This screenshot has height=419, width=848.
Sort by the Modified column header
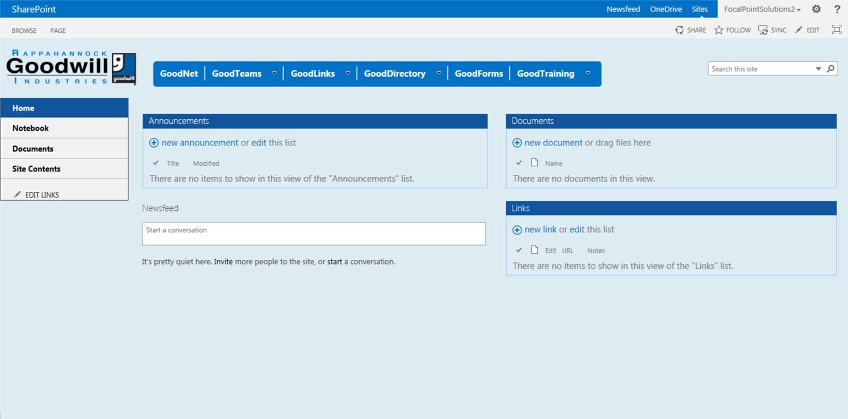206,163
